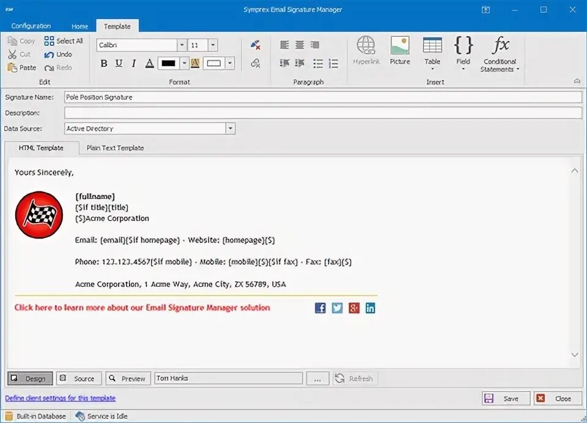
Task: Select the Template ribbon tab
Action: click(117, 26)
